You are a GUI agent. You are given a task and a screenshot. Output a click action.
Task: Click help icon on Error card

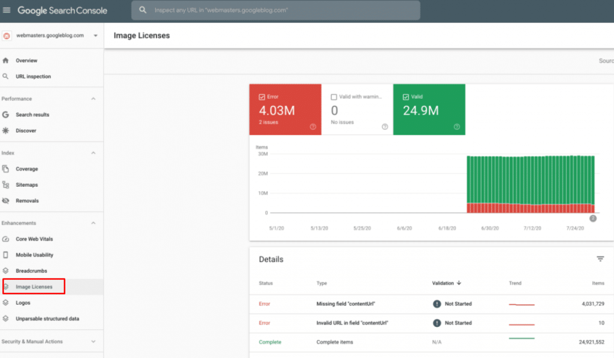coord(313,127)
